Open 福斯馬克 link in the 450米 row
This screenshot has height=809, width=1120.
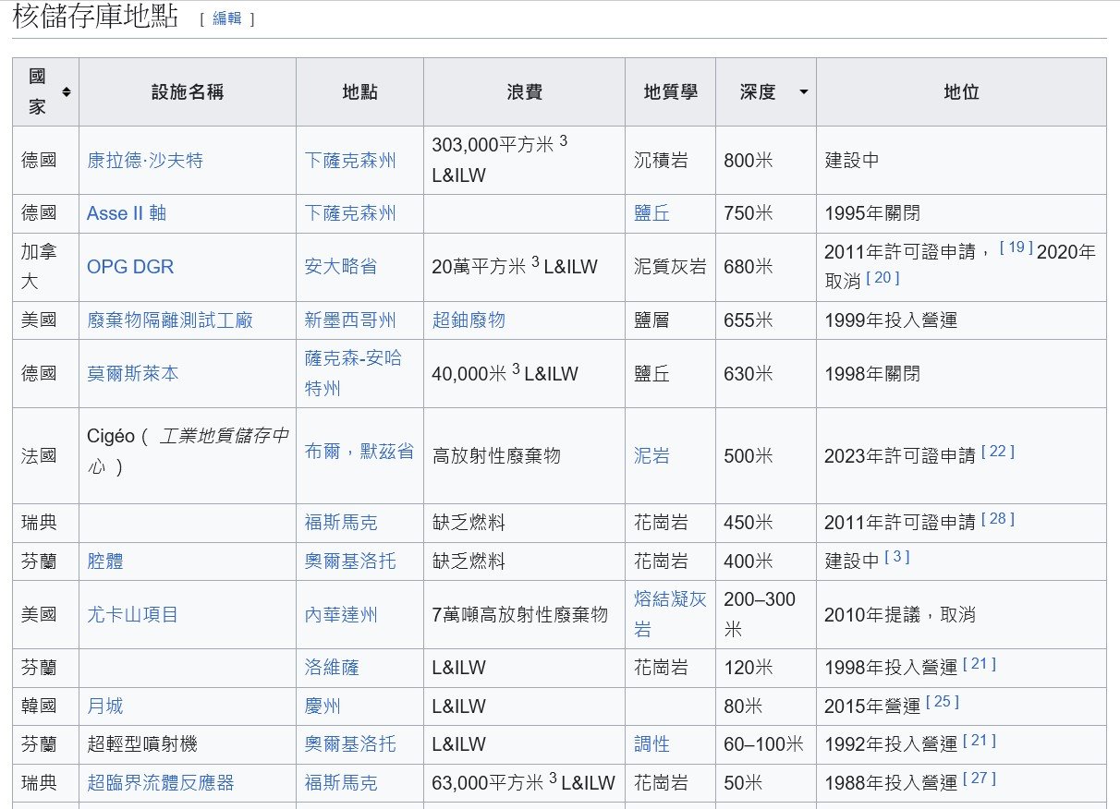[341, 523]
